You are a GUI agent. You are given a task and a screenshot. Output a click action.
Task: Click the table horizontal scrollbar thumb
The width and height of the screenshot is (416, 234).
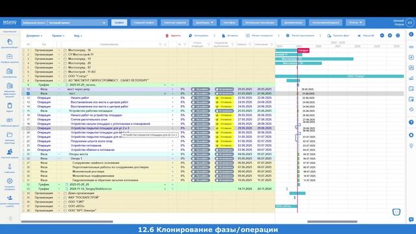coord(67,222)
